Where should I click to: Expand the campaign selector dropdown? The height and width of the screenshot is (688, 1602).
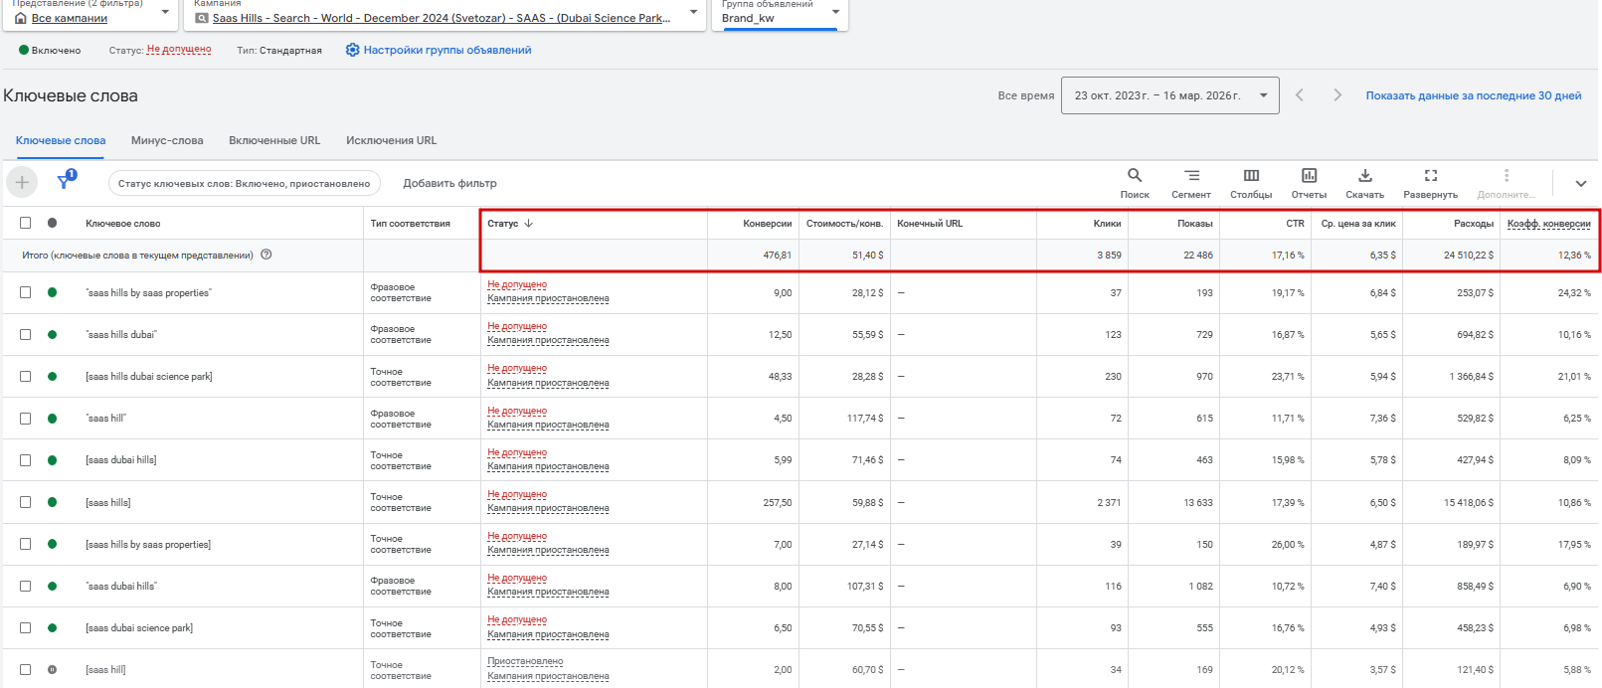tap(693, 13)
